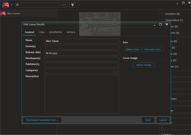Viewport: 191px width, 135px height.
Task: Go to the Actions tab
Action: click(x=71, y=32)
